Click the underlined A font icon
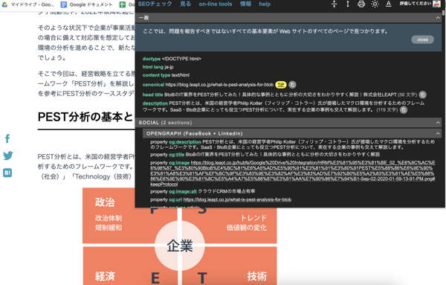Image resolution: width=446 pixels, height=285 pixels. point(389,4)
